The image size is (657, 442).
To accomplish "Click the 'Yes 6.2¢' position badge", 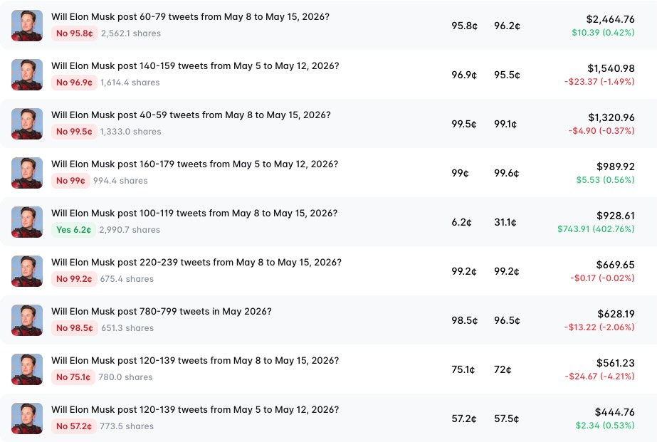I will pyautogui.click(x=73, y=230).
